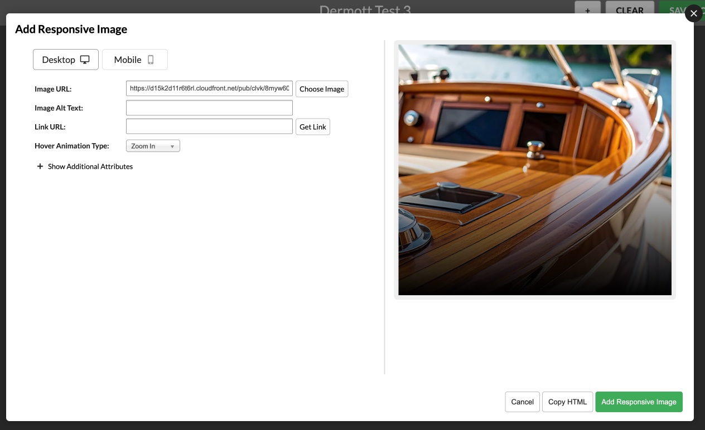The height and width of the screenshot is (430, 705).
Task: Click the wooden boat preview image
Action: point(534,170)
